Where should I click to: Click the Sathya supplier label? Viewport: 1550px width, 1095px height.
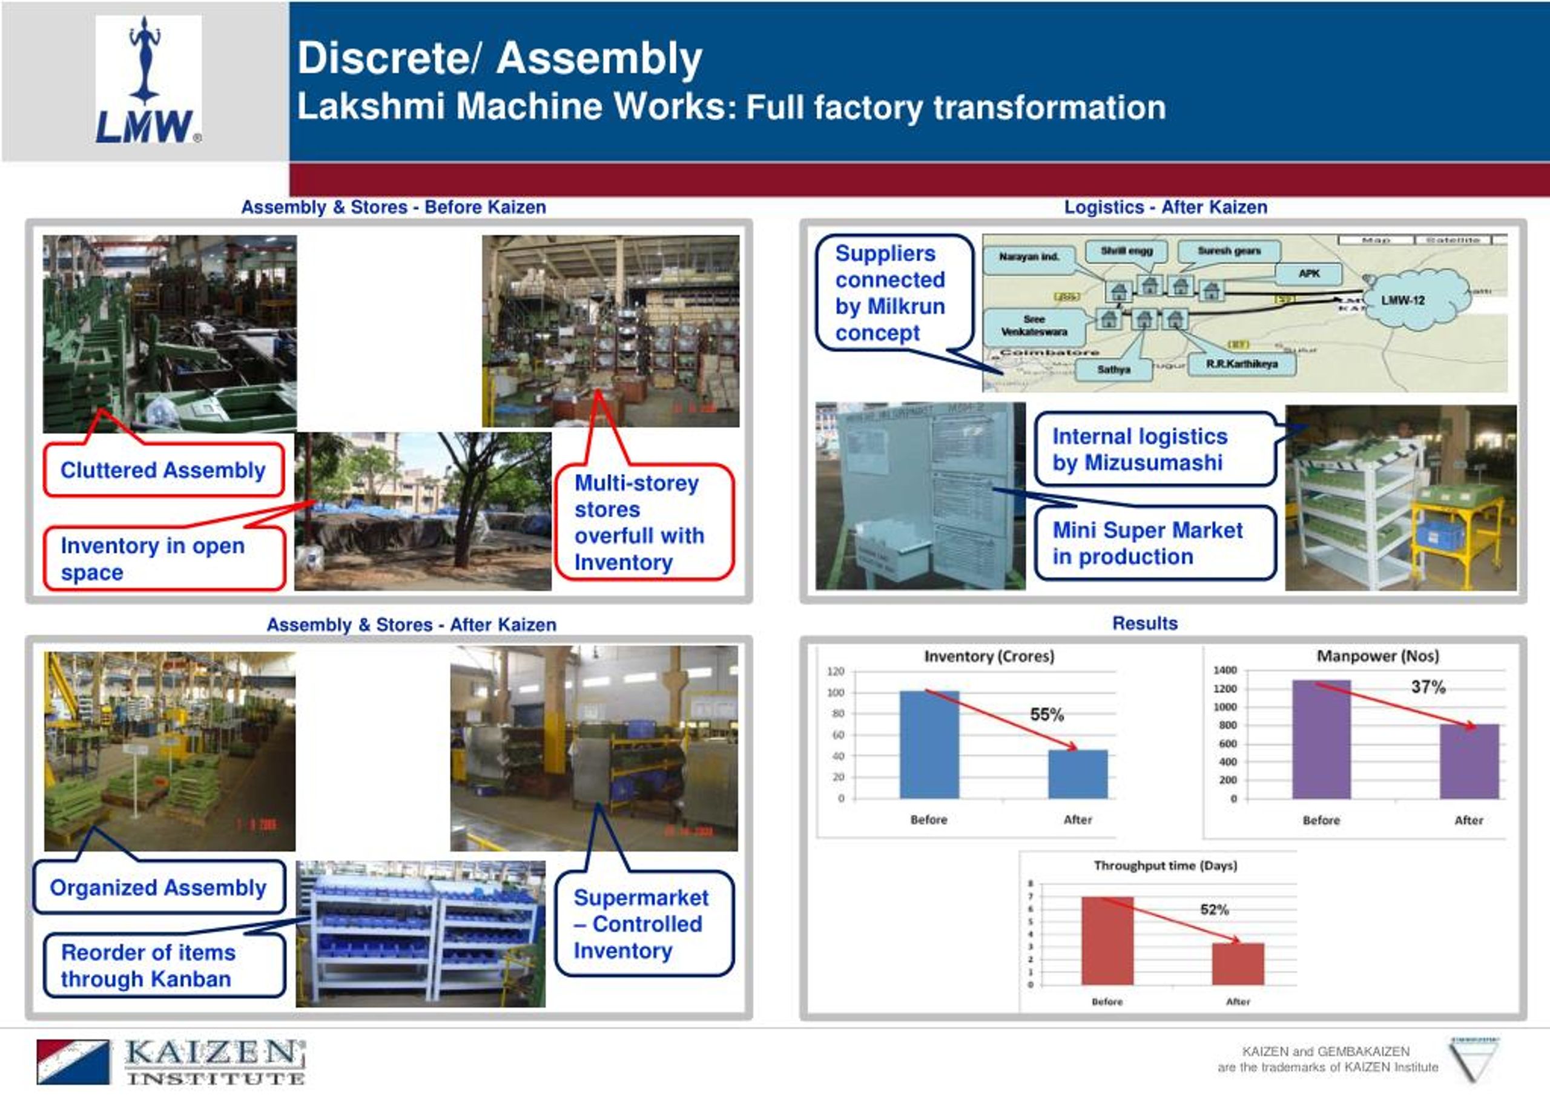click(1113, 370)
